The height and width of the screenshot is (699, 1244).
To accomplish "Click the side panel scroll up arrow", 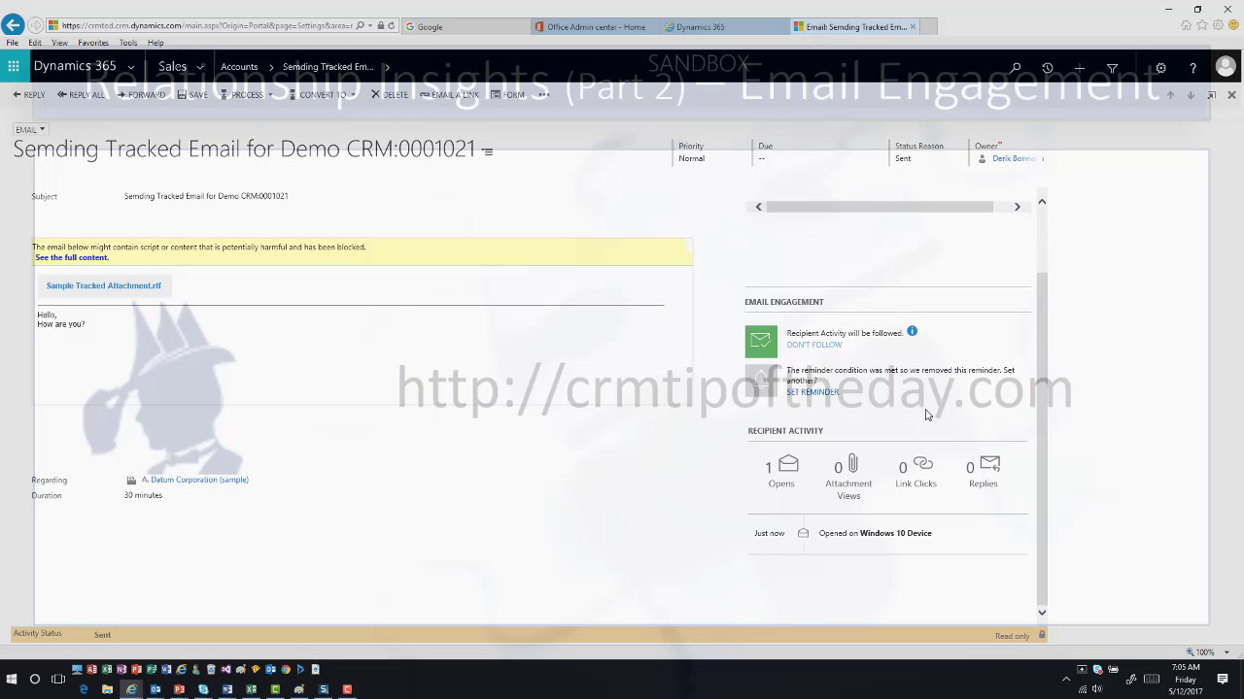I will click(x=1042, y=202).
